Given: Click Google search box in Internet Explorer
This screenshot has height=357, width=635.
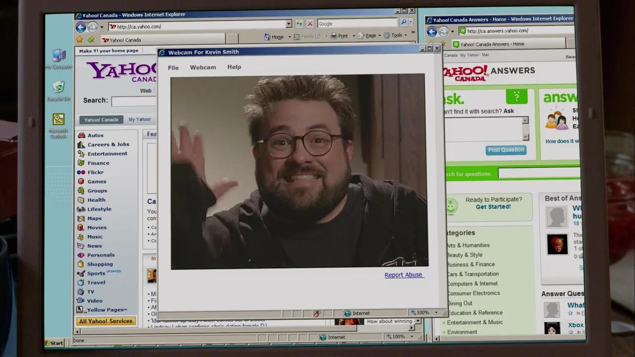Looking at the screenshot, I should (x=357, y=23).
